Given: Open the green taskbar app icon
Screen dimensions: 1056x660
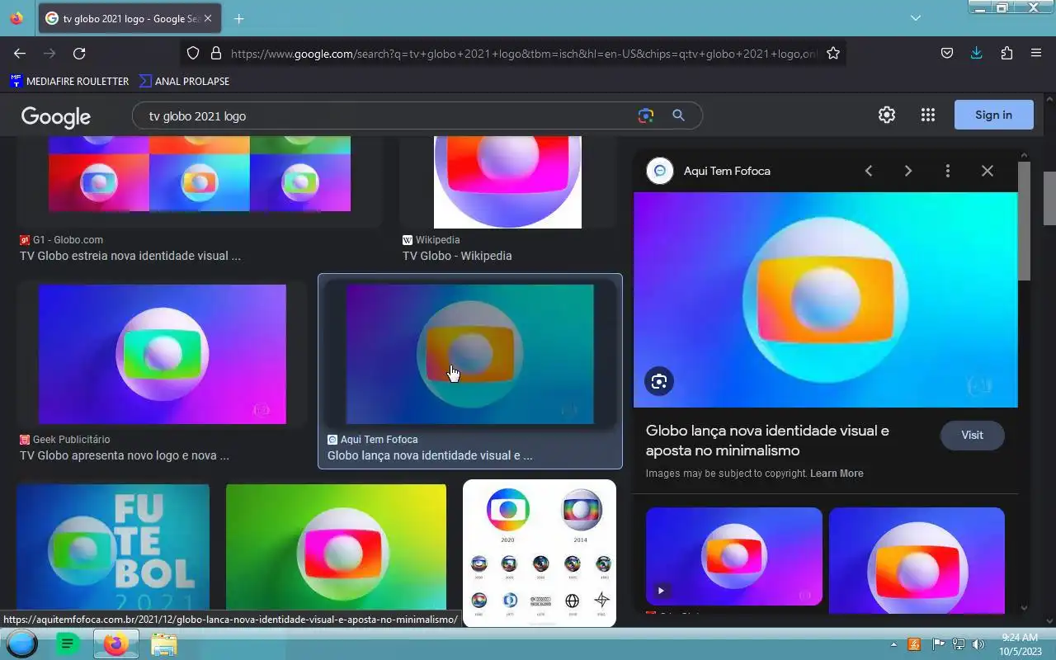Looking at the screenshot, I should [68, 643].
